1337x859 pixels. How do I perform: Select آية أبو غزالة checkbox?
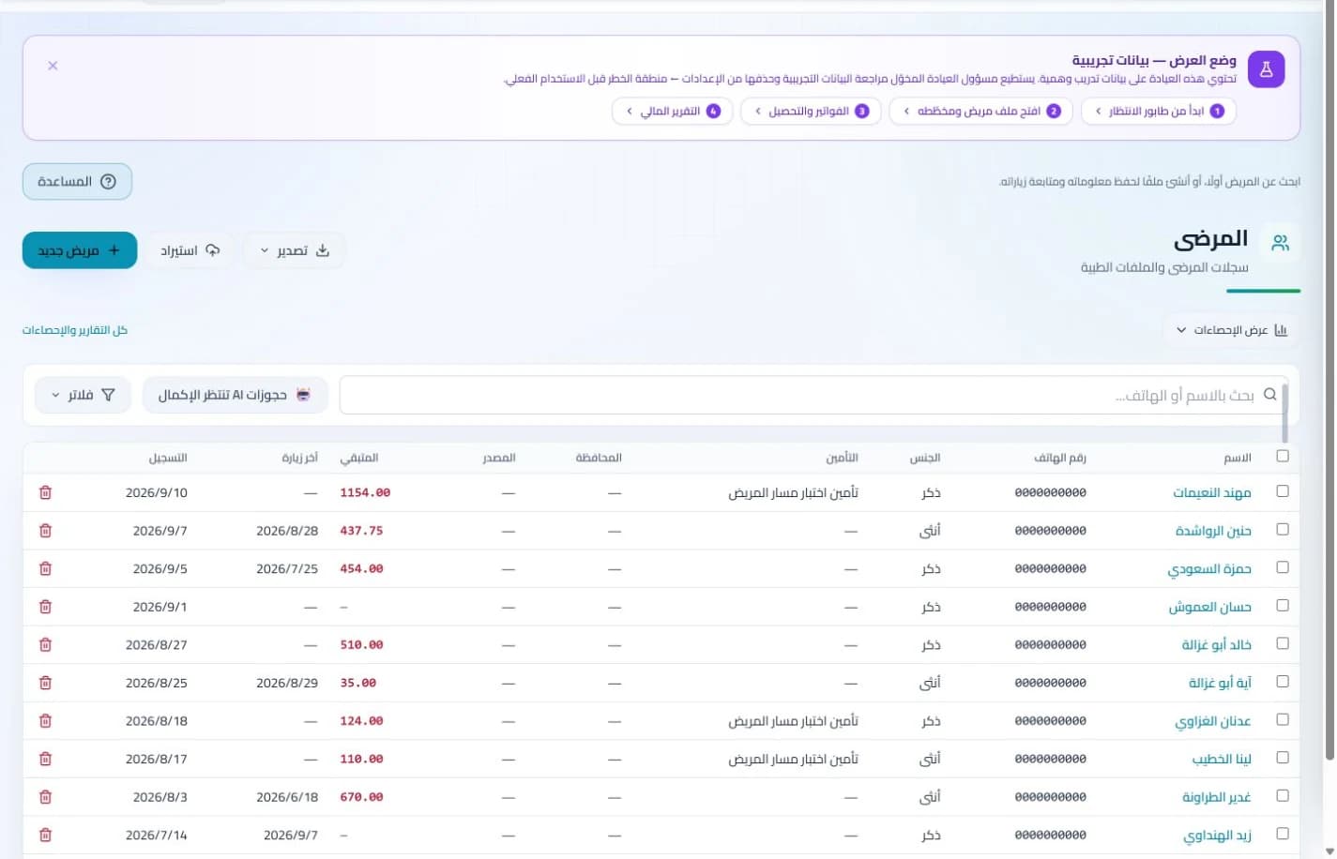1283,682
